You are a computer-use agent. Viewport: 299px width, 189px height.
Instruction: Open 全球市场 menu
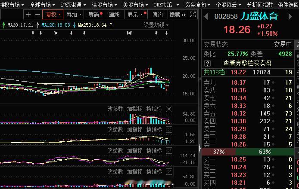point(42,5)
